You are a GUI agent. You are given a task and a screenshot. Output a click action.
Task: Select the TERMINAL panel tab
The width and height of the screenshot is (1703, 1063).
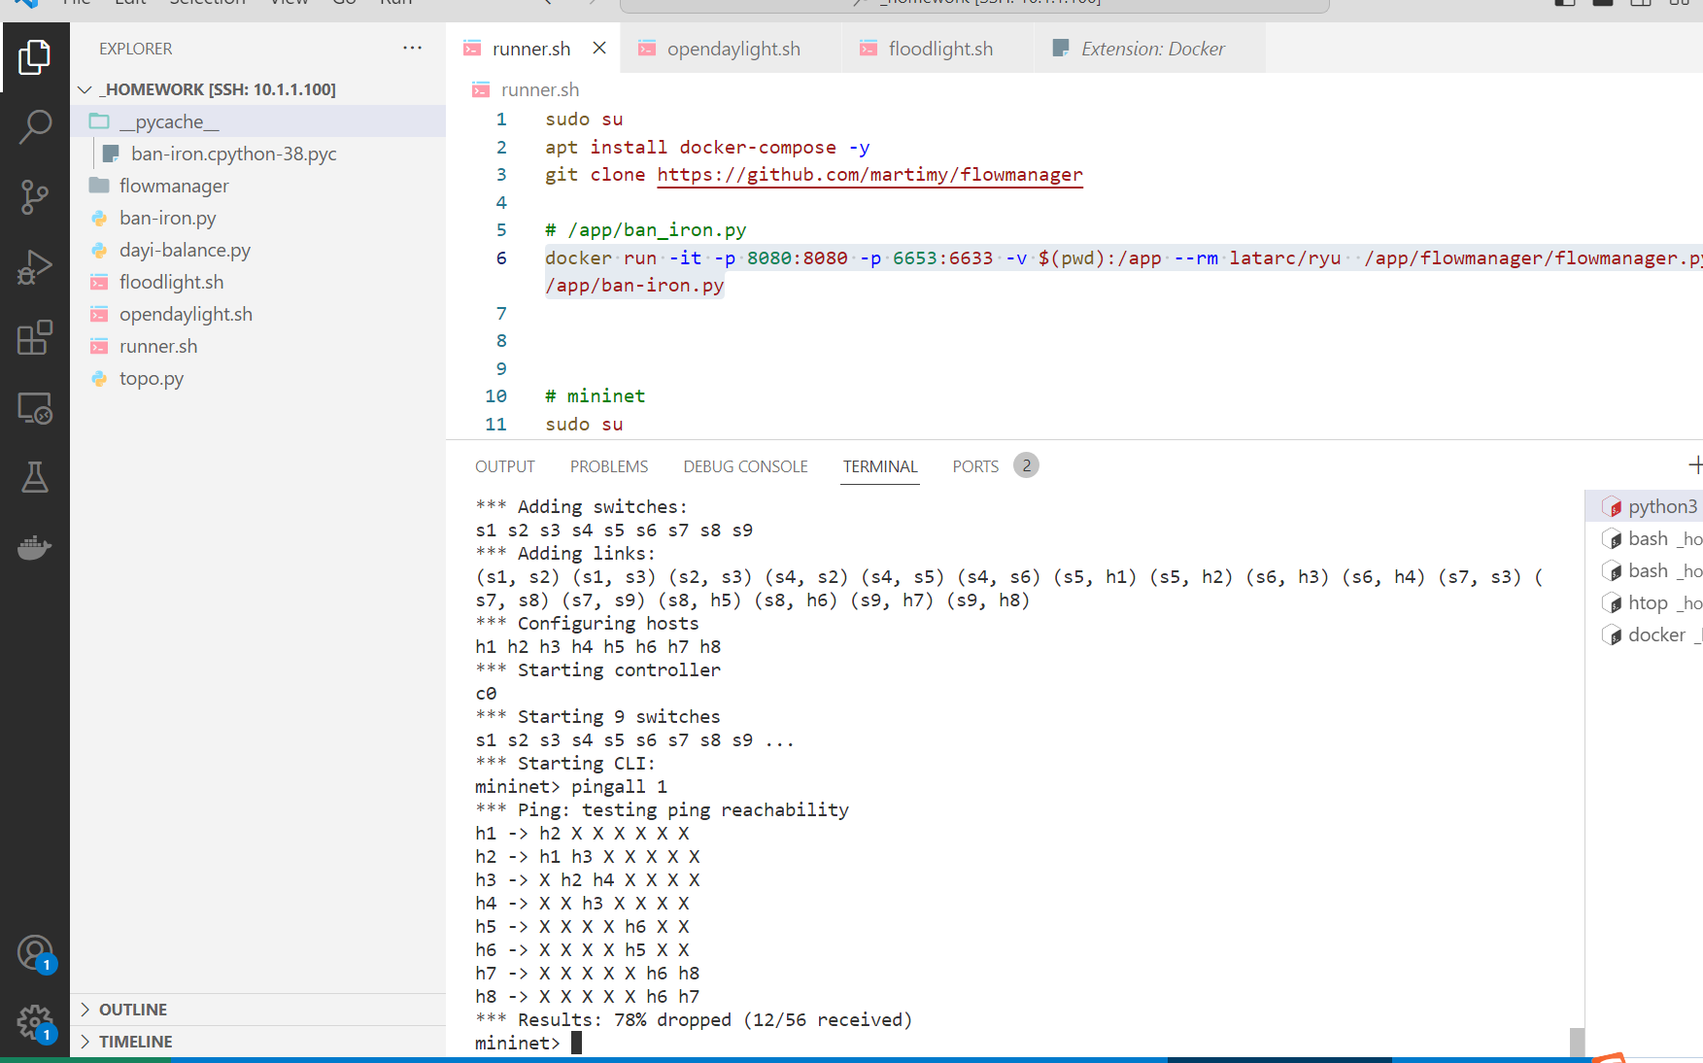(880, 466)
